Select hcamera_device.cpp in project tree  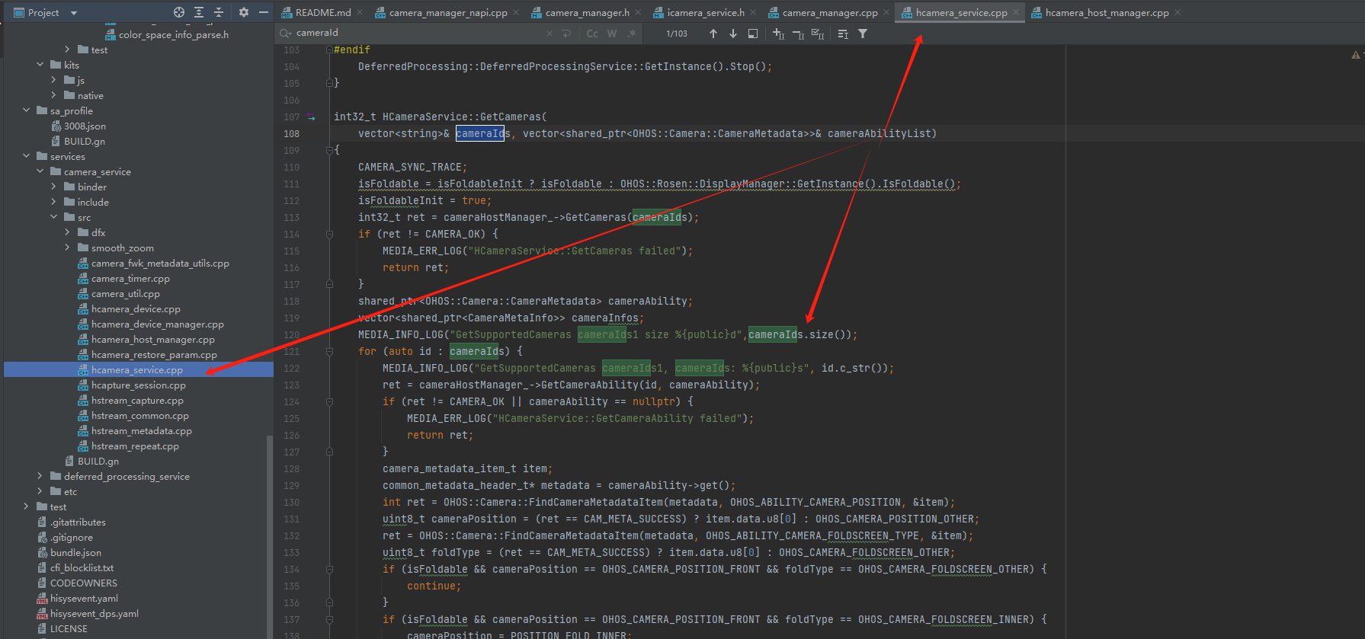(x=136, y=308)
